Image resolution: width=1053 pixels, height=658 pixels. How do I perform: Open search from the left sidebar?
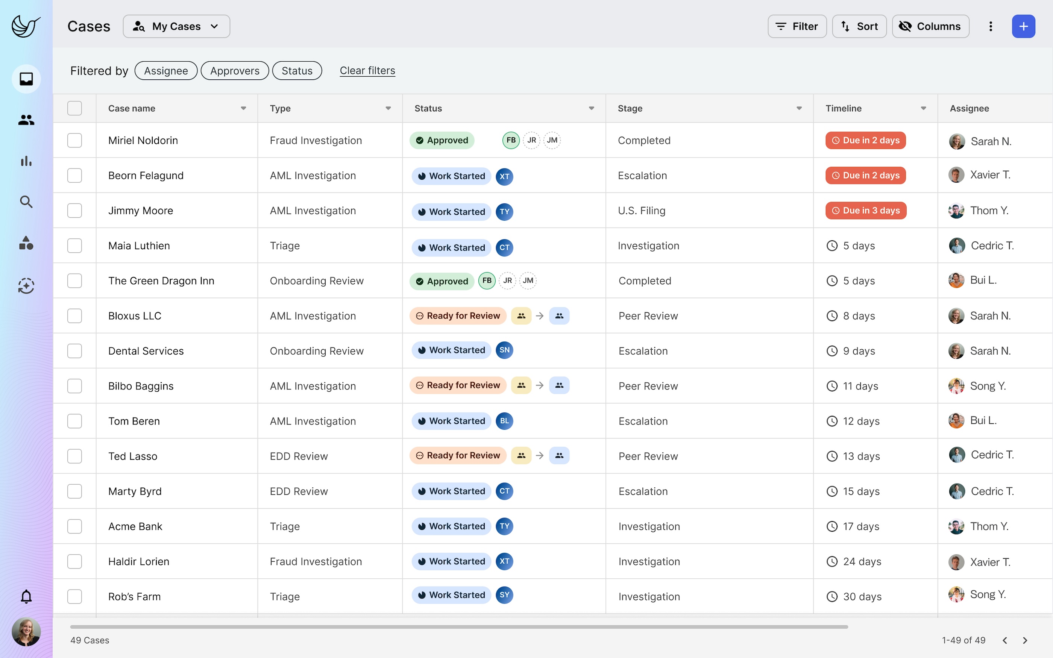26,202
